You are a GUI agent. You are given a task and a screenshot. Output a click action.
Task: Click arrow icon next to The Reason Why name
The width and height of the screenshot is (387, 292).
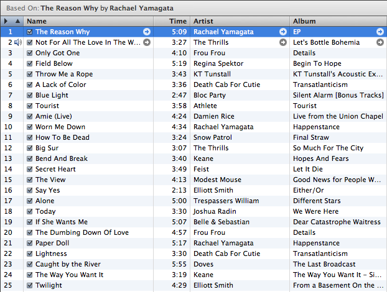(x=147, y=32)
